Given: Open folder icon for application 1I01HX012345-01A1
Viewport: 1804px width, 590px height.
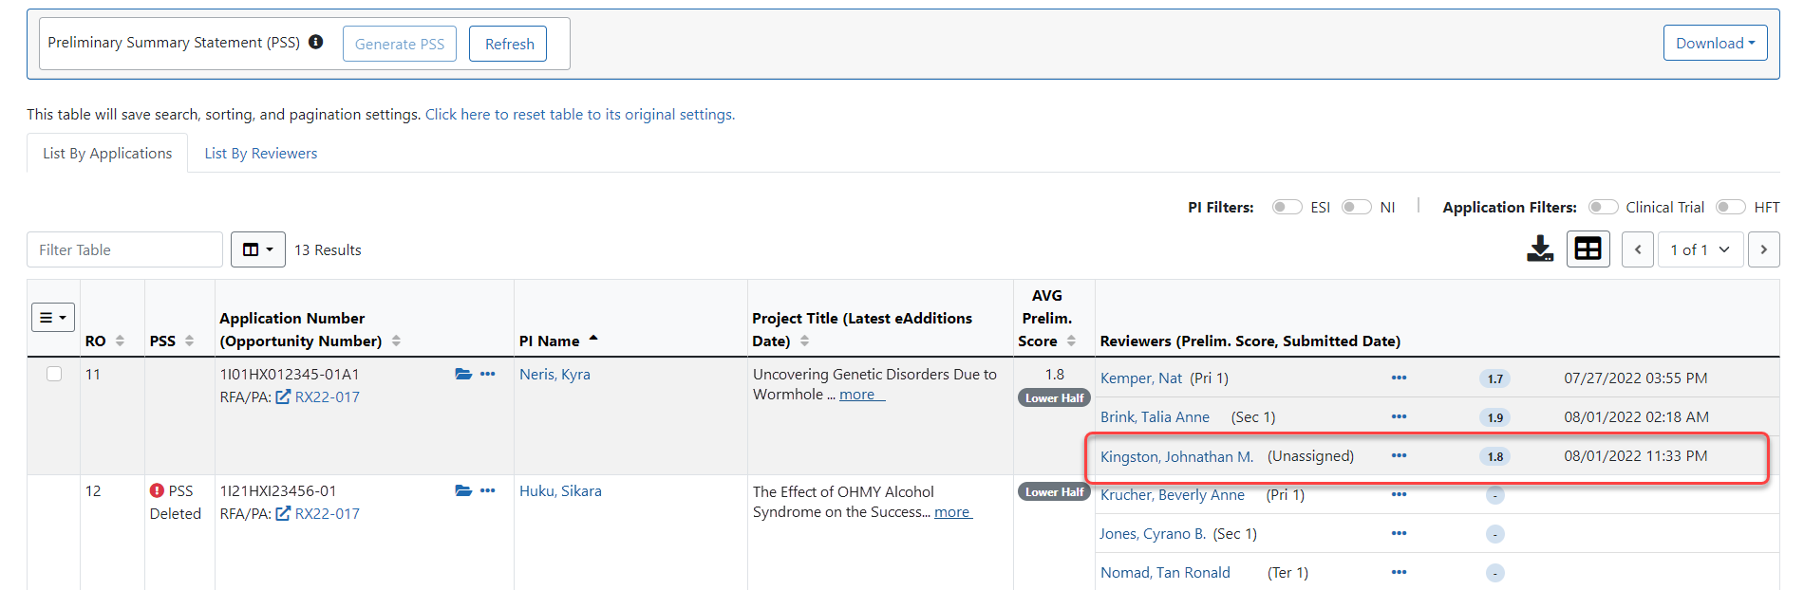Looking at the screenshot, I should point(463,374).
